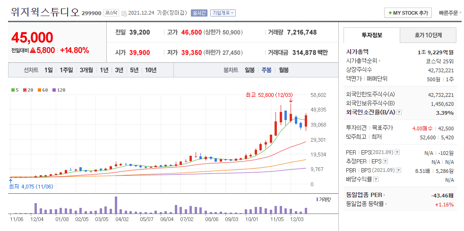Click the calendar icon beside the 2021.12.24 date
464x231 pixels.
(124, 13)
